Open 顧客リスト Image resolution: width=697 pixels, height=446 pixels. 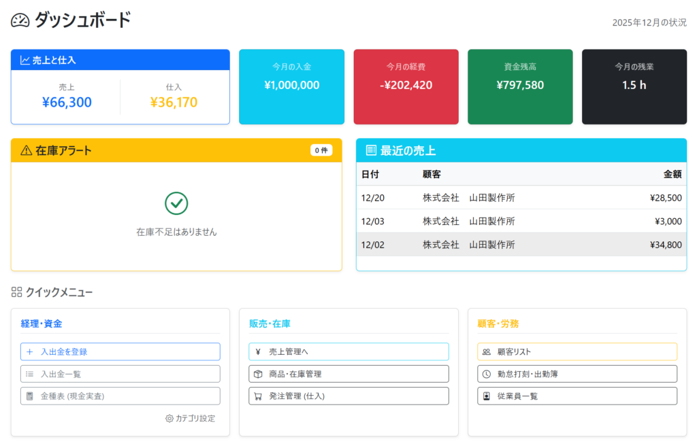pyautogui.click(x=577, y=351)
